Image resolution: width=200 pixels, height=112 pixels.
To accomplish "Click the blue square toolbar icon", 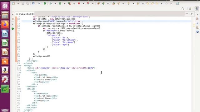I will [x=33, y=3].
